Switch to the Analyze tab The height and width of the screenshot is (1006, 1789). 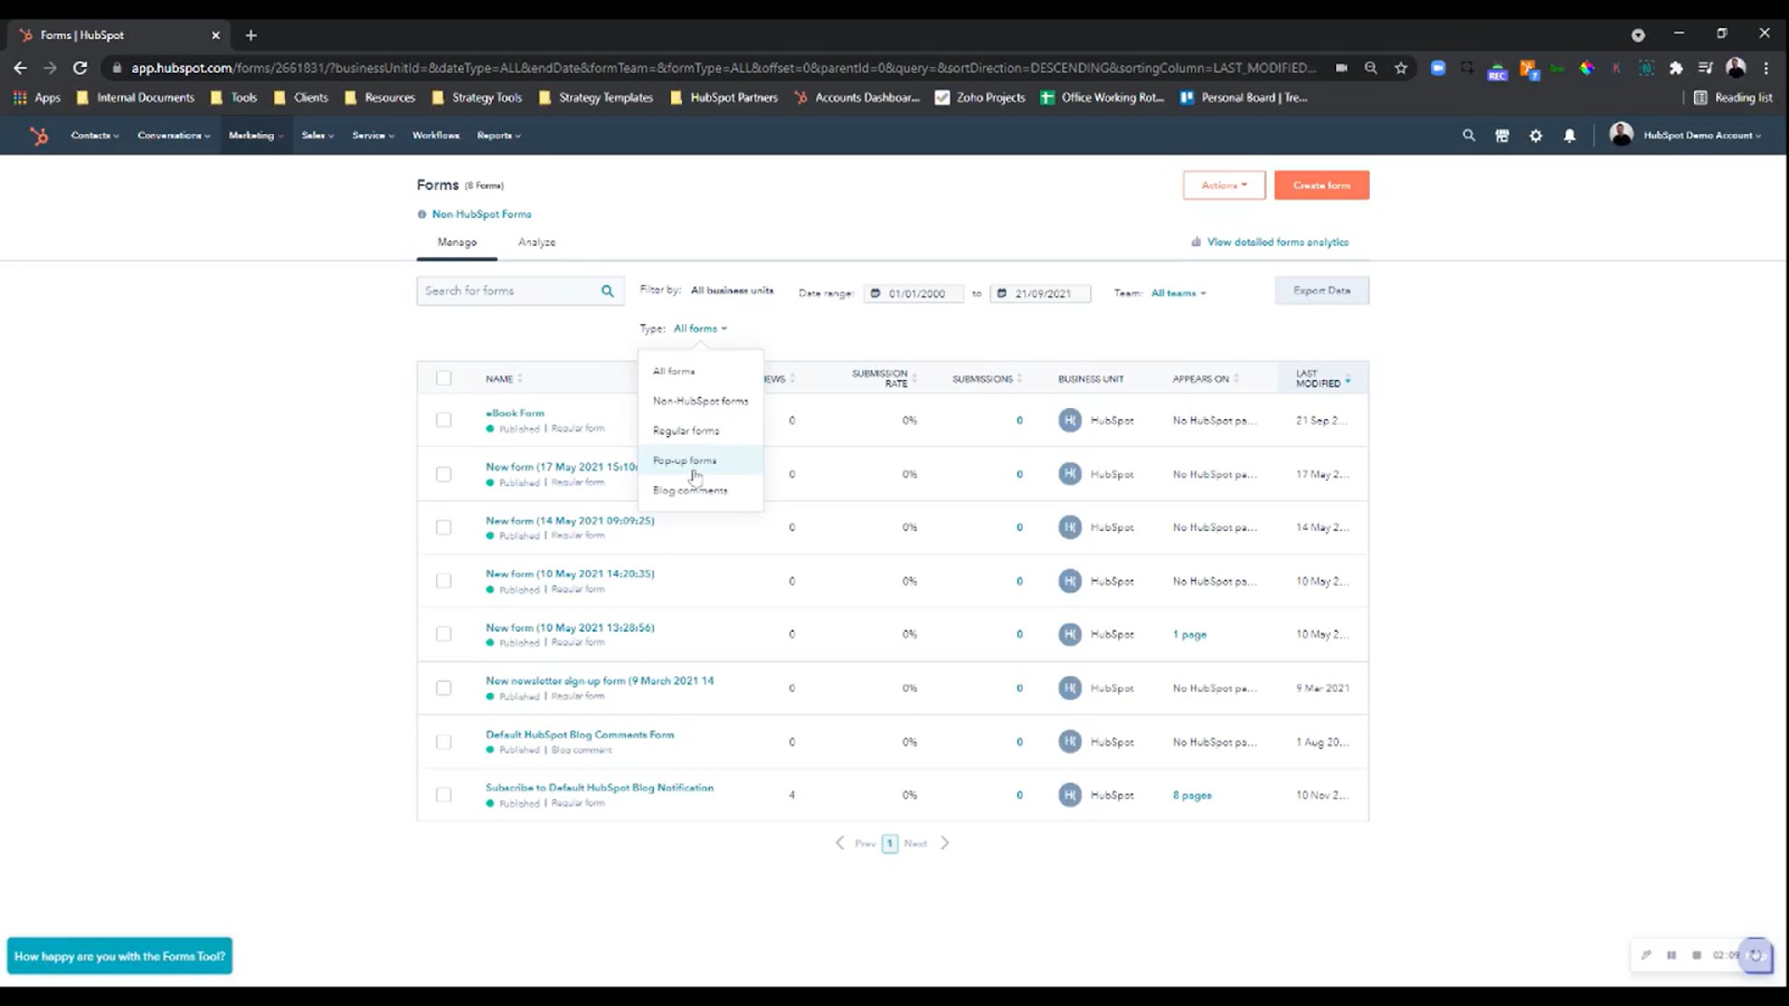pos(537,242)
